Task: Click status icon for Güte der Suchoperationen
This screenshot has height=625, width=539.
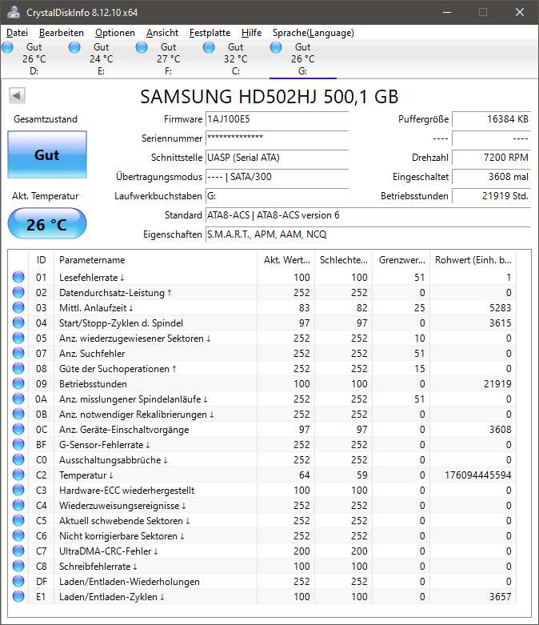Action: (18, 368)
